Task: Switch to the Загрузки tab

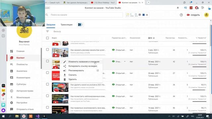Action: tap(51, 25)
